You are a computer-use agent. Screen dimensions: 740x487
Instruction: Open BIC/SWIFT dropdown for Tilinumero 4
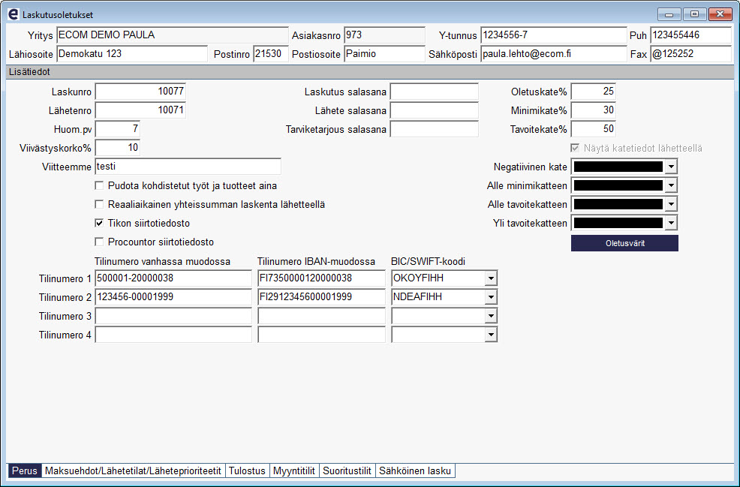[x=491, y=335]
